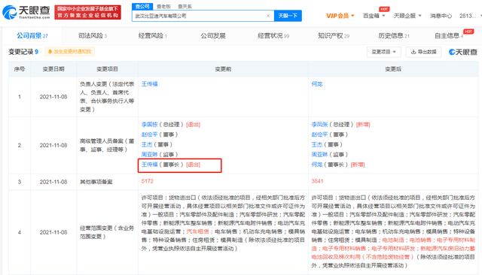The height and width of the screenshot is (275, 482).
Task: Open 王杰 (董事) link in 变更后 column
Action: (x=316, y=144)
